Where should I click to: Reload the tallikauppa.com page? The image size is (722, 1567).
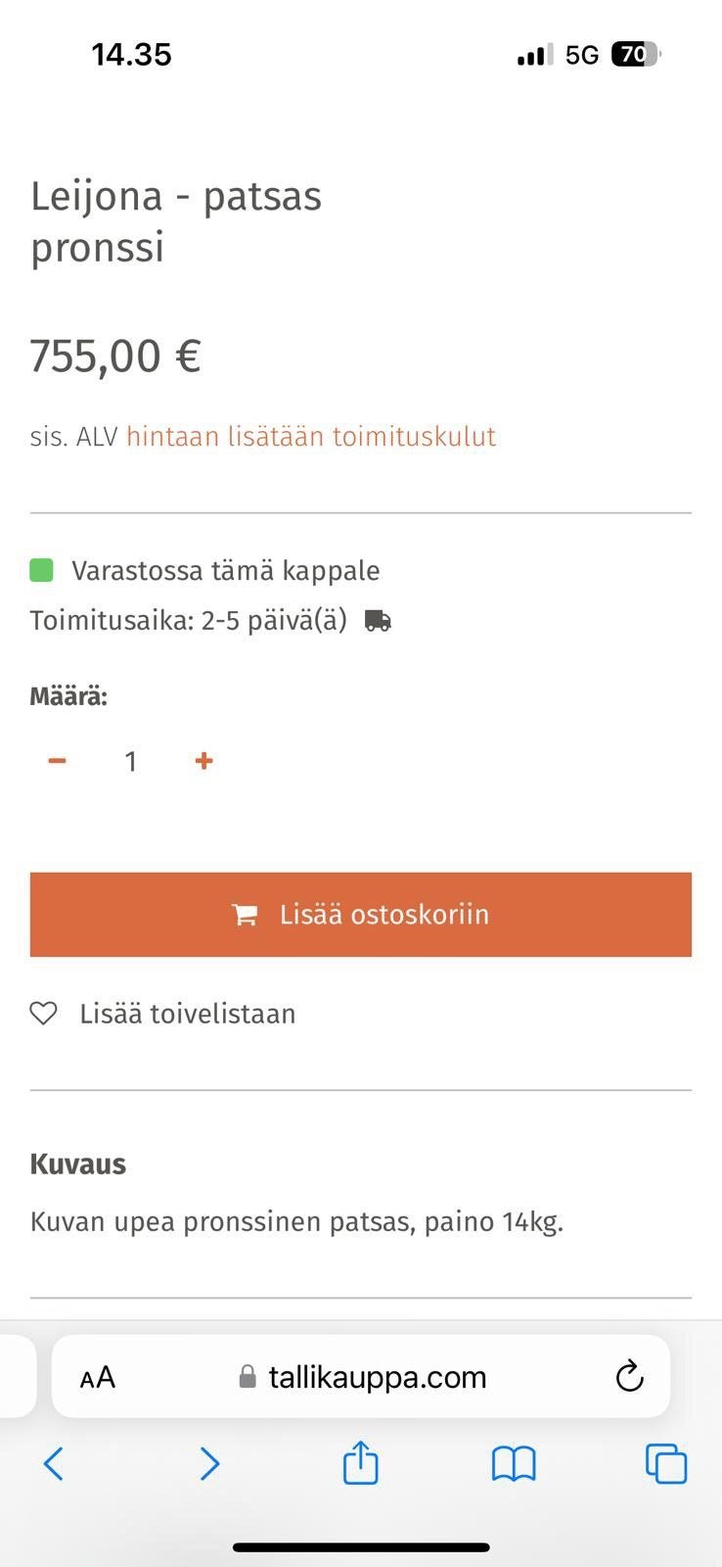coord(629,1376)
